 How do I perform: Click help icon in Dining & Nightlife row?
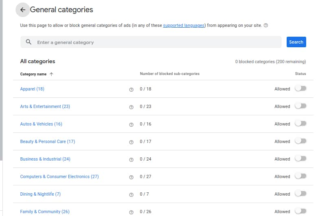coord(131,194)
